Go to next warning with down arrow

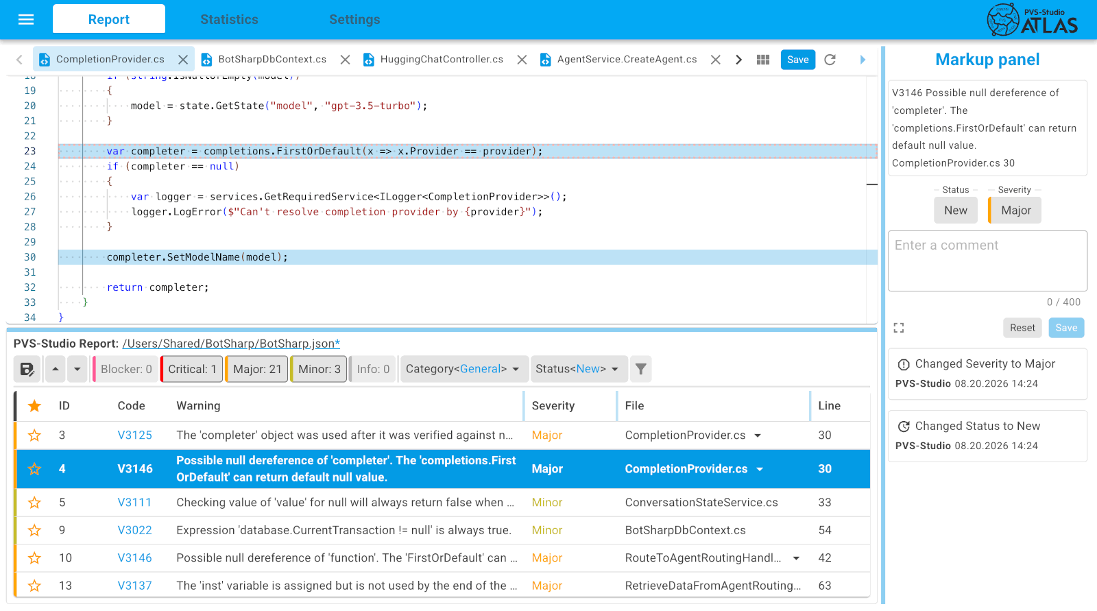[x=77, y=369]
